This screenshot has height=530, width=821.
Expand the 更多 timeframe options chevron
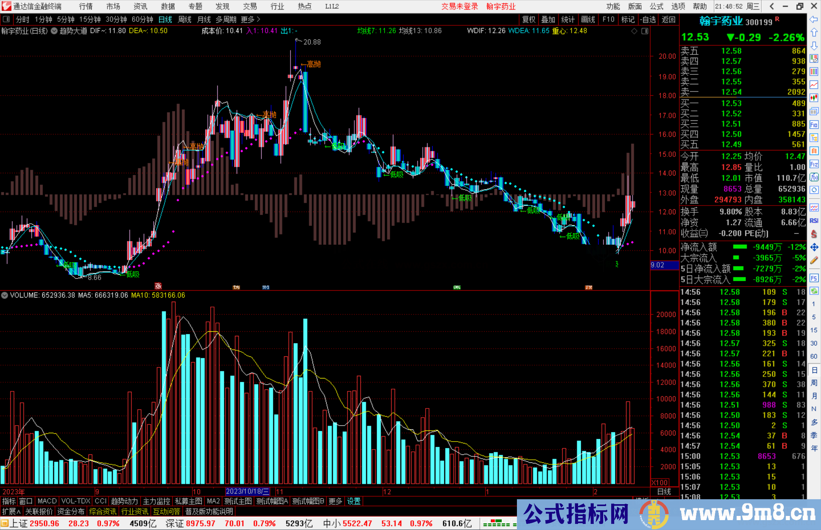pyautogui.click(x=258, y=19)
